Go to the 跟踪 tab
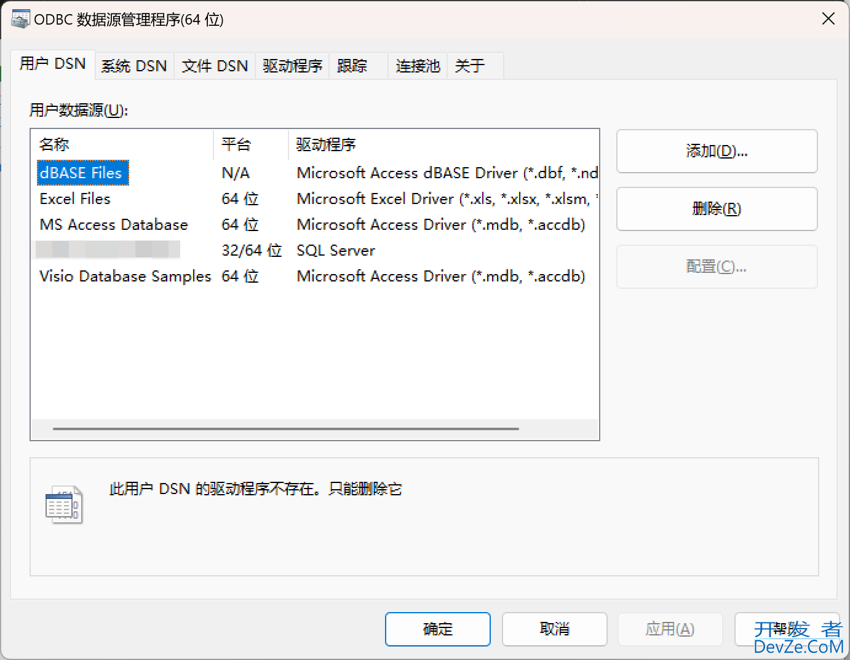850x660 pixels. coord(359,66)
